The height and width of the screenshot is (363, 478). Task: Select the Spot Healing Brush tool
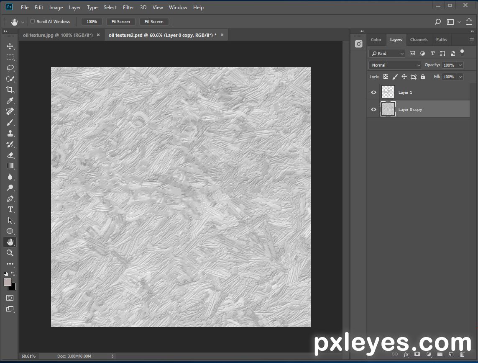pyautogui.click(x=10, y=111)
